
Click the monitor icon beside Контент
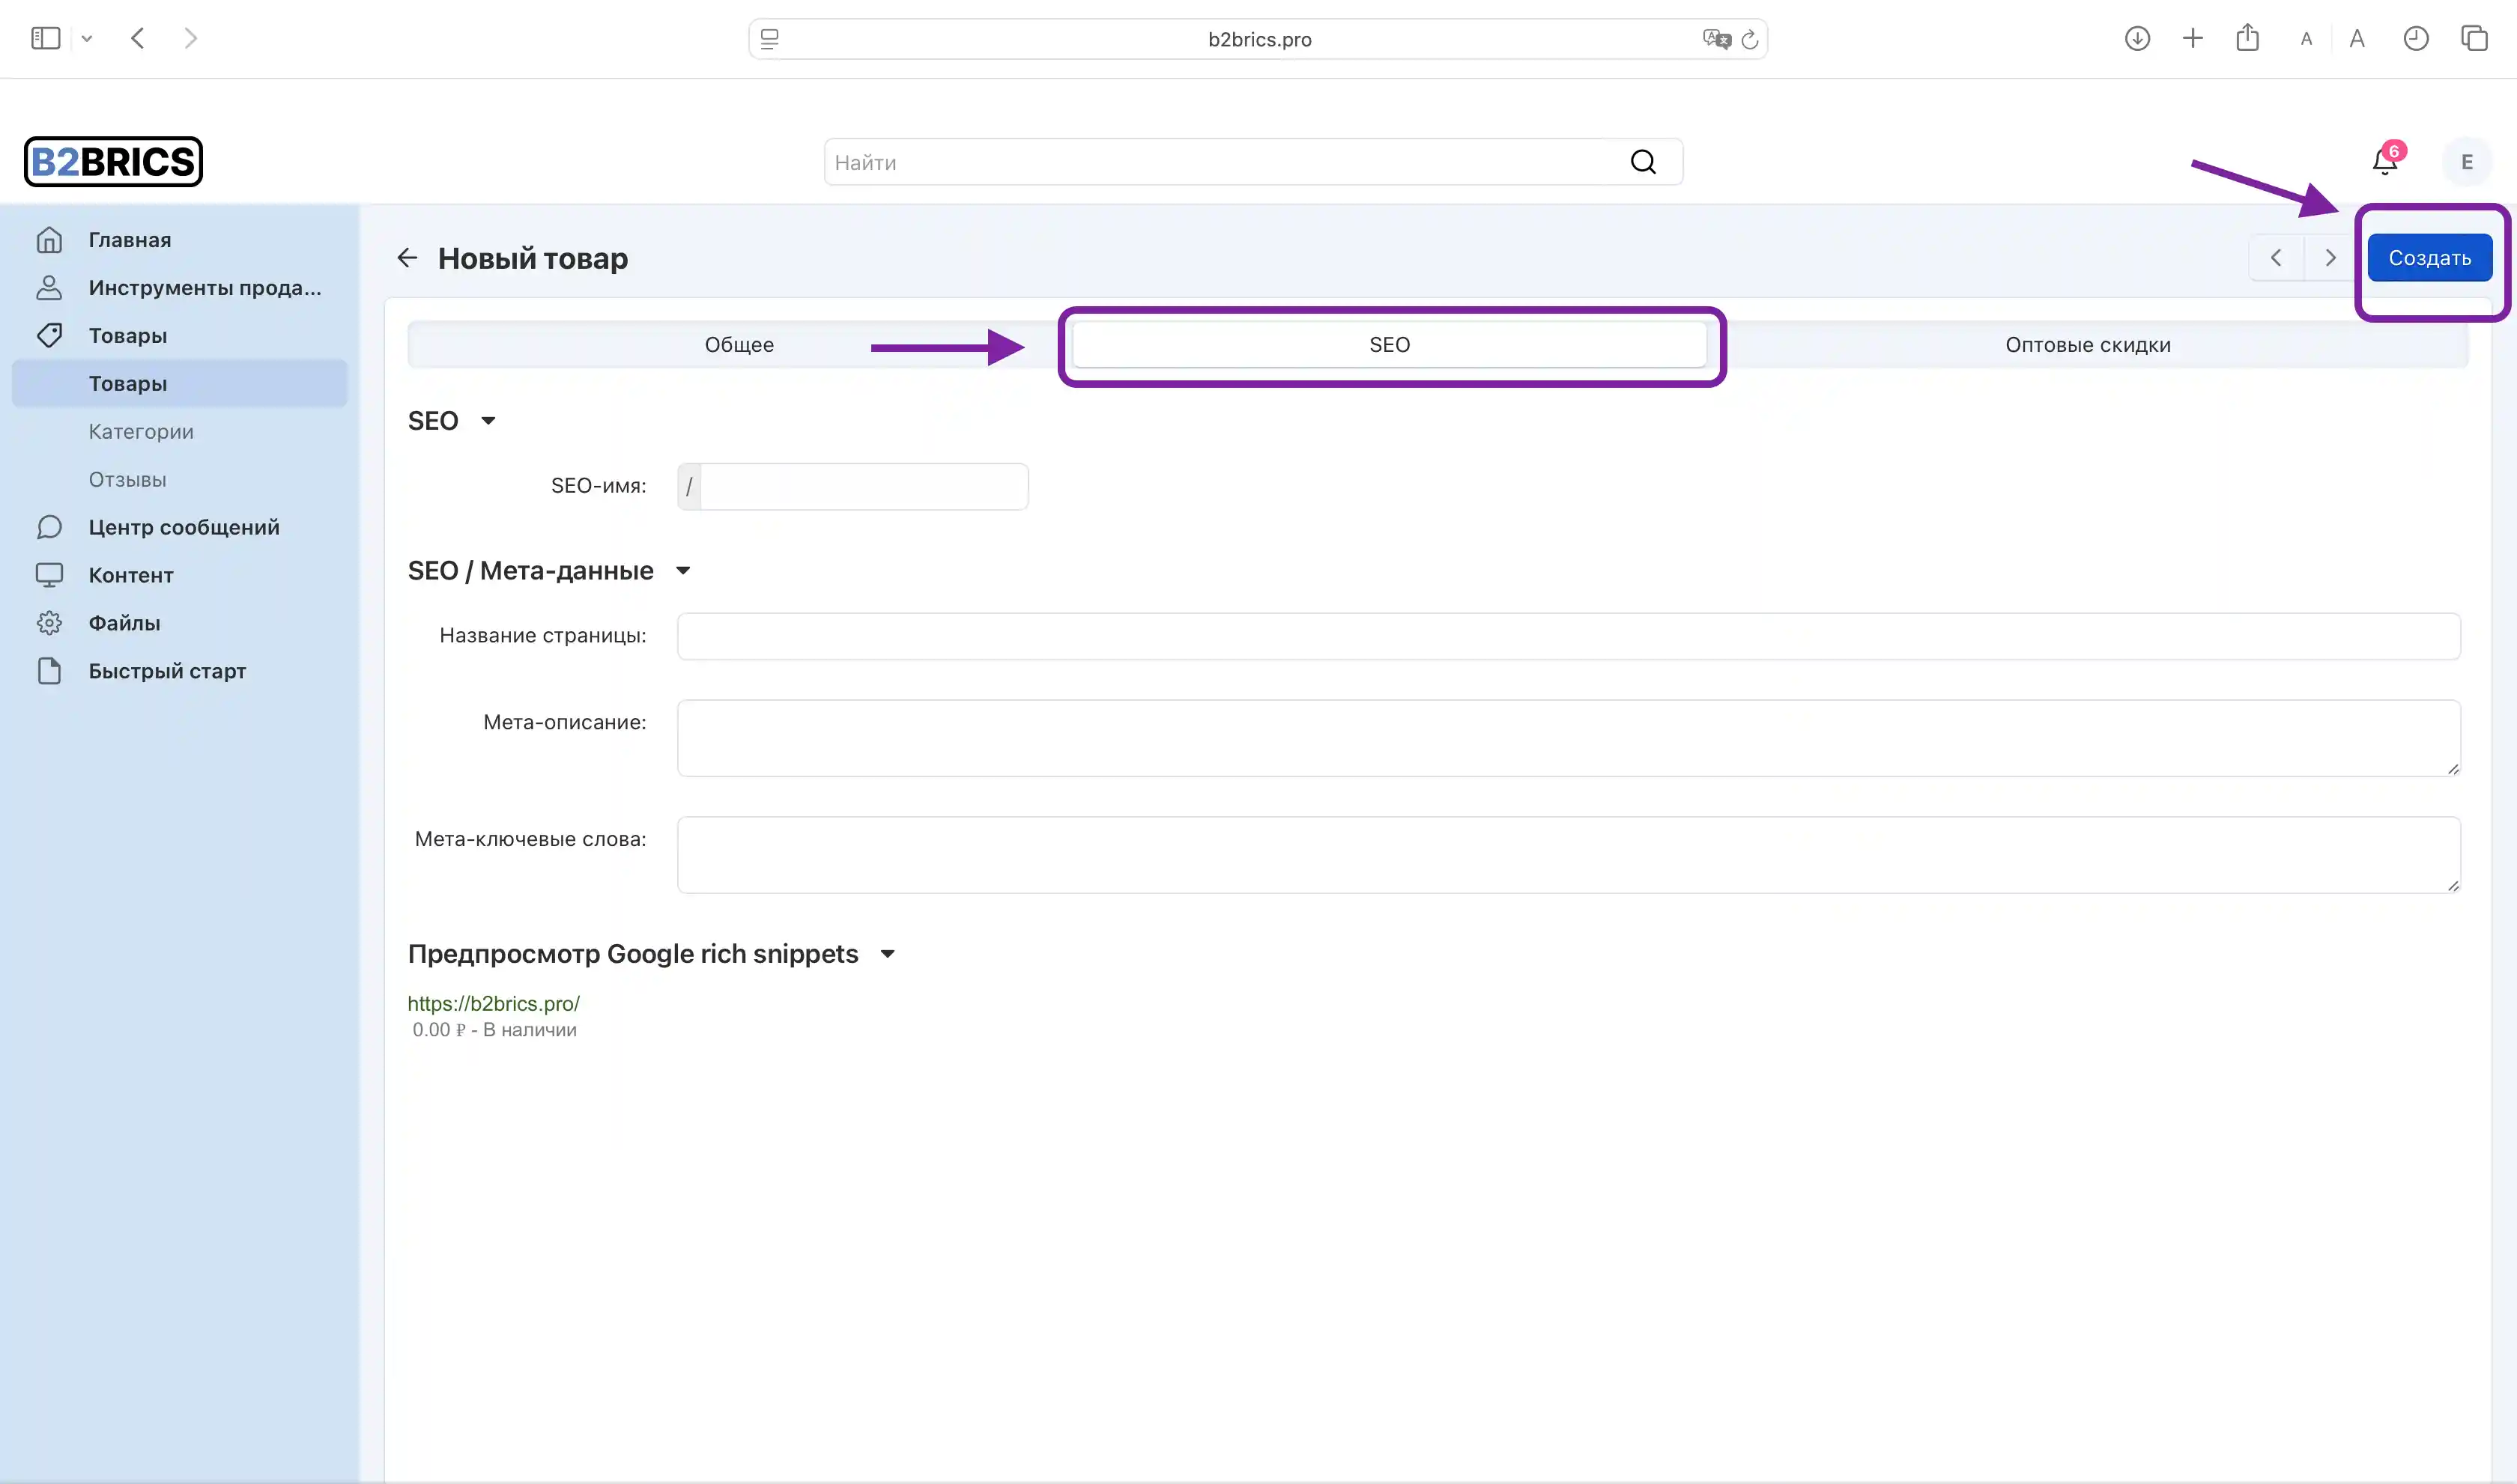tap(49, 575)
